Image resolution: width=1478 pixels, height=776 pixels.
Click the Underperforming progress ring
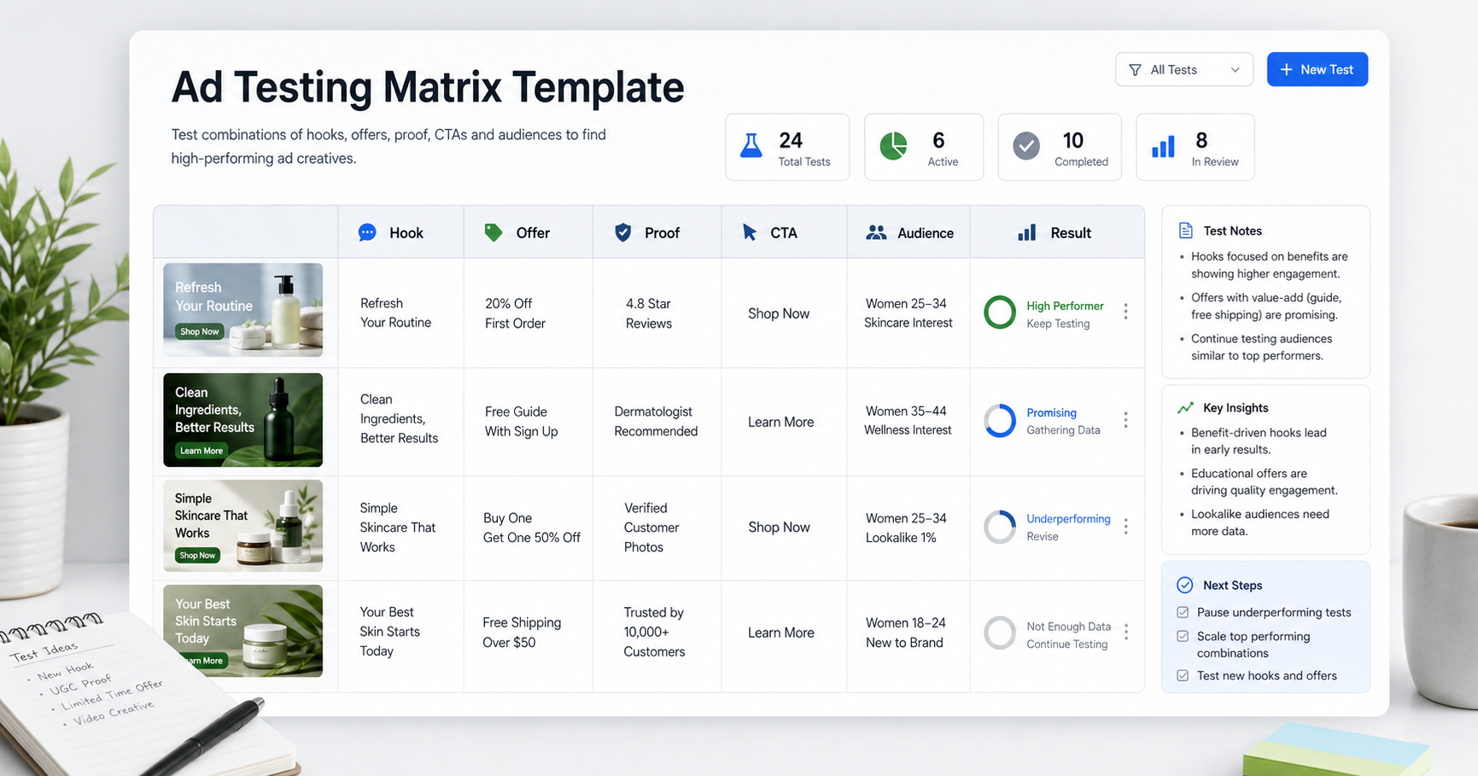1000,527
